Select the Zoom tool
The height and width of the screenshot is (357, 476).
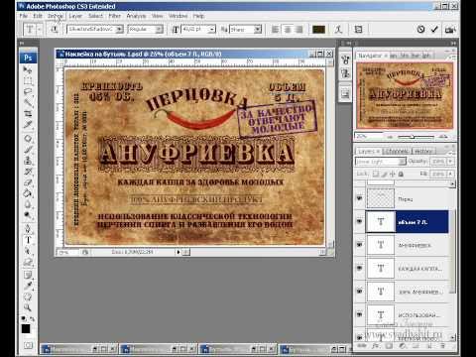(x=28, y=307)
